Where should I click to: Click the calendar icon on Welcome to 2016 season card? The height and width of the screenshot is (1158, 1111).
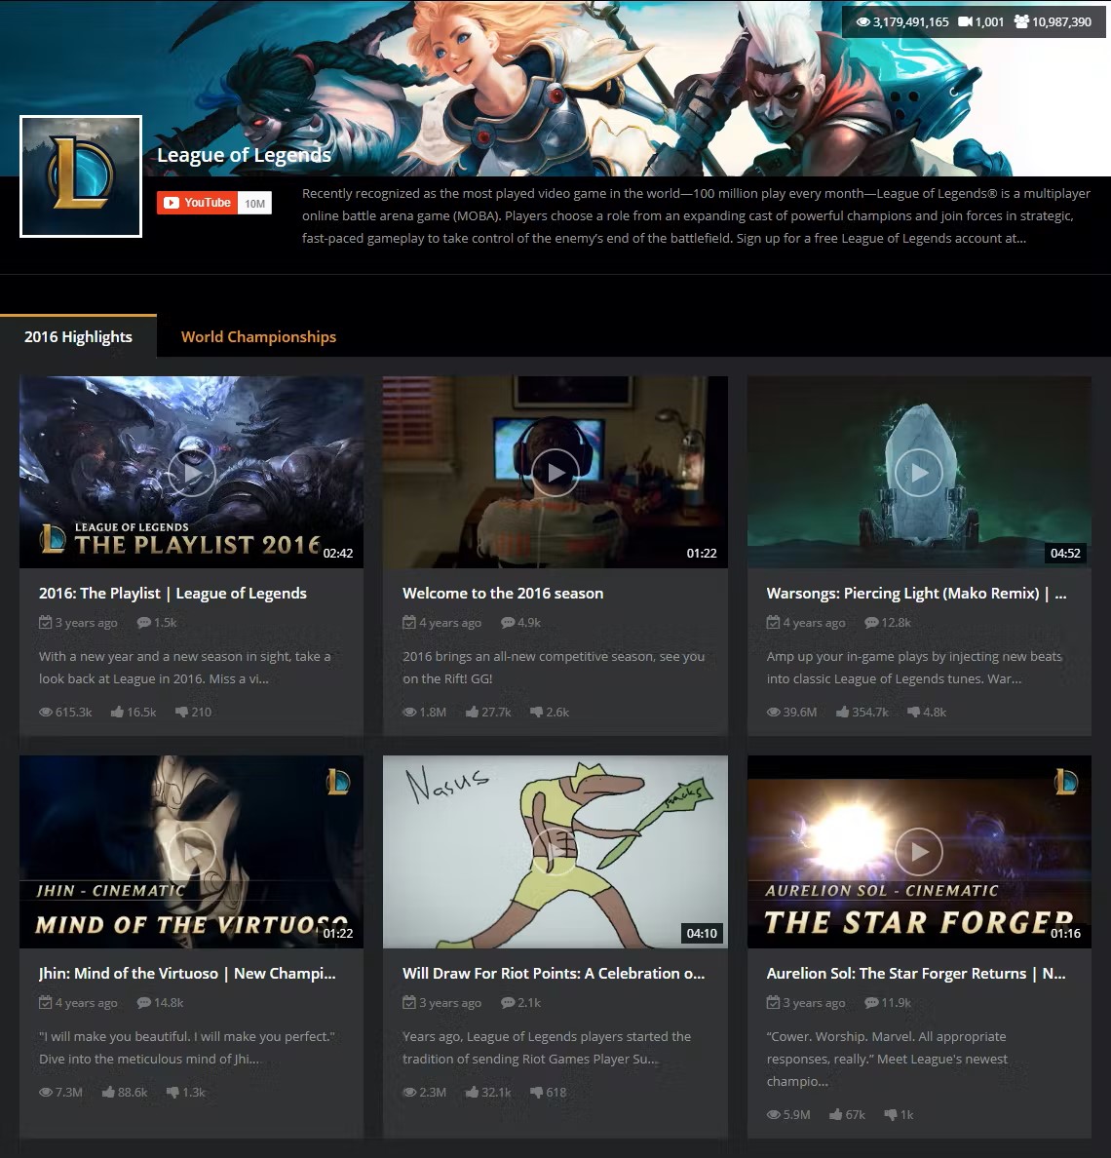409,622
